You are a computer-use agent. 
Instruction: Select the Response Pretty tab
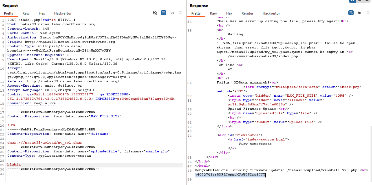[x=196, y=14]
